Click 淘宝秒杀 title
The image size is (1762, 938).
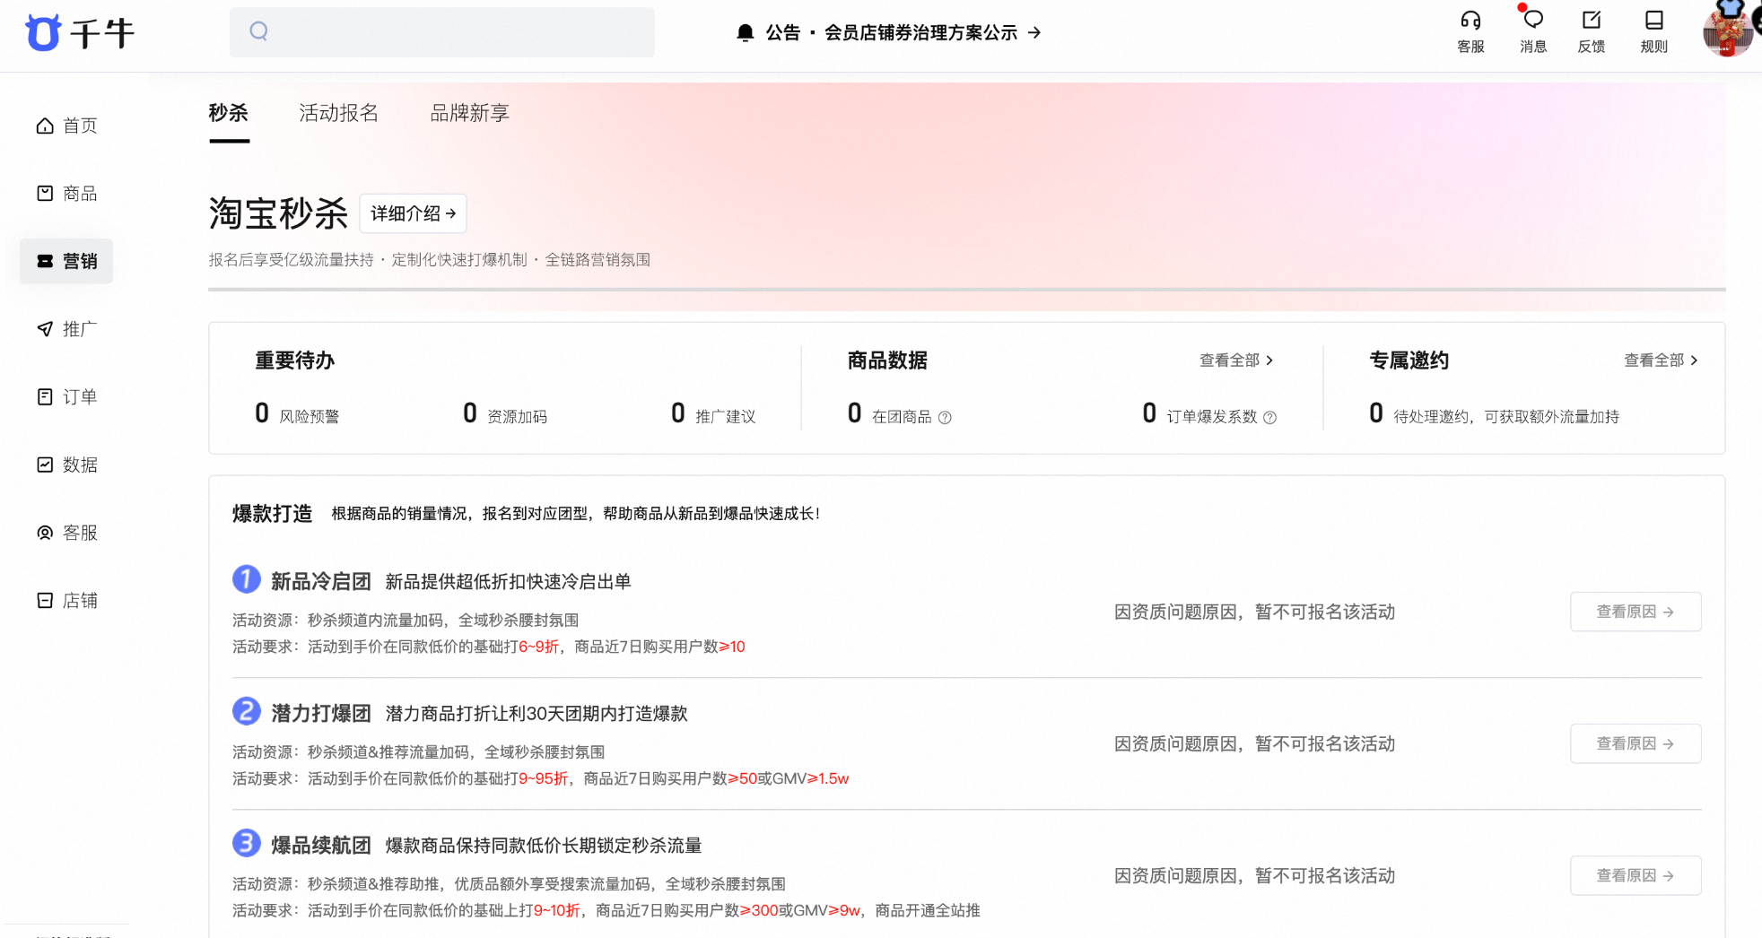point(278,213)
